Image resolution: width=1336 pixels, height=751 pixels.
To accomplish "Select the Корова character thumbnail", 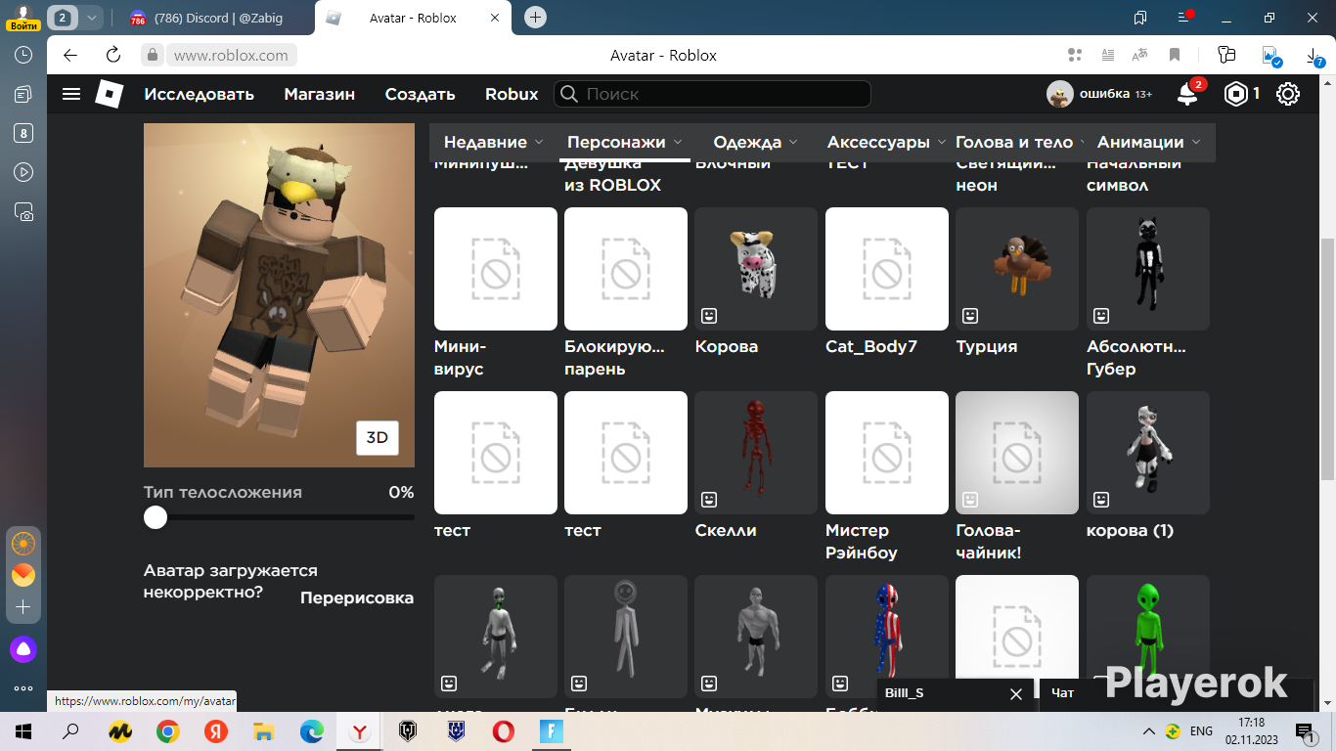I will (x=756, y=269).
